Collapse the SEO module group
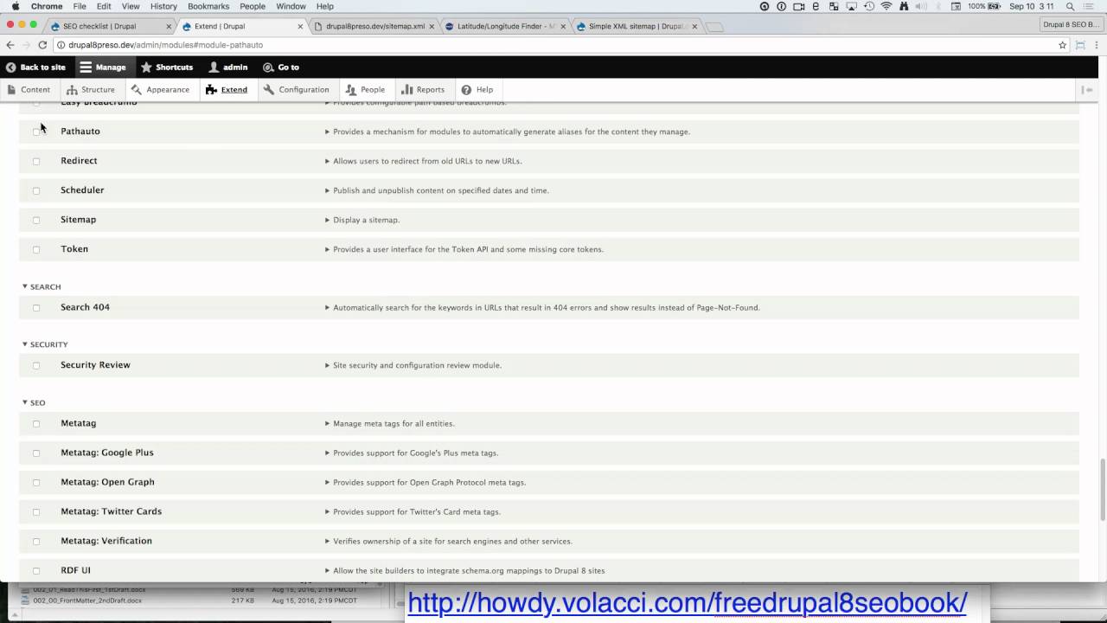 [x=34, y=402]
